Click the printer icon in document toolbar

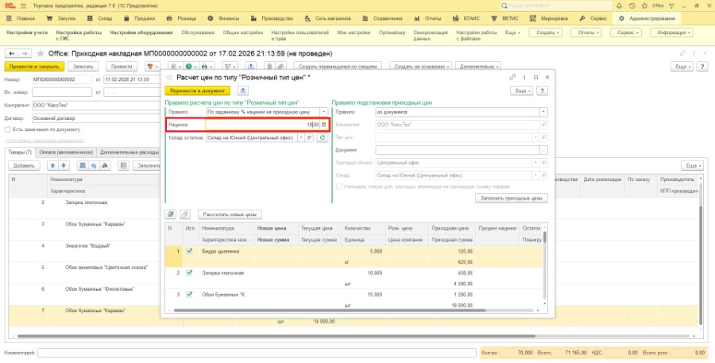(x=207, y=67)
